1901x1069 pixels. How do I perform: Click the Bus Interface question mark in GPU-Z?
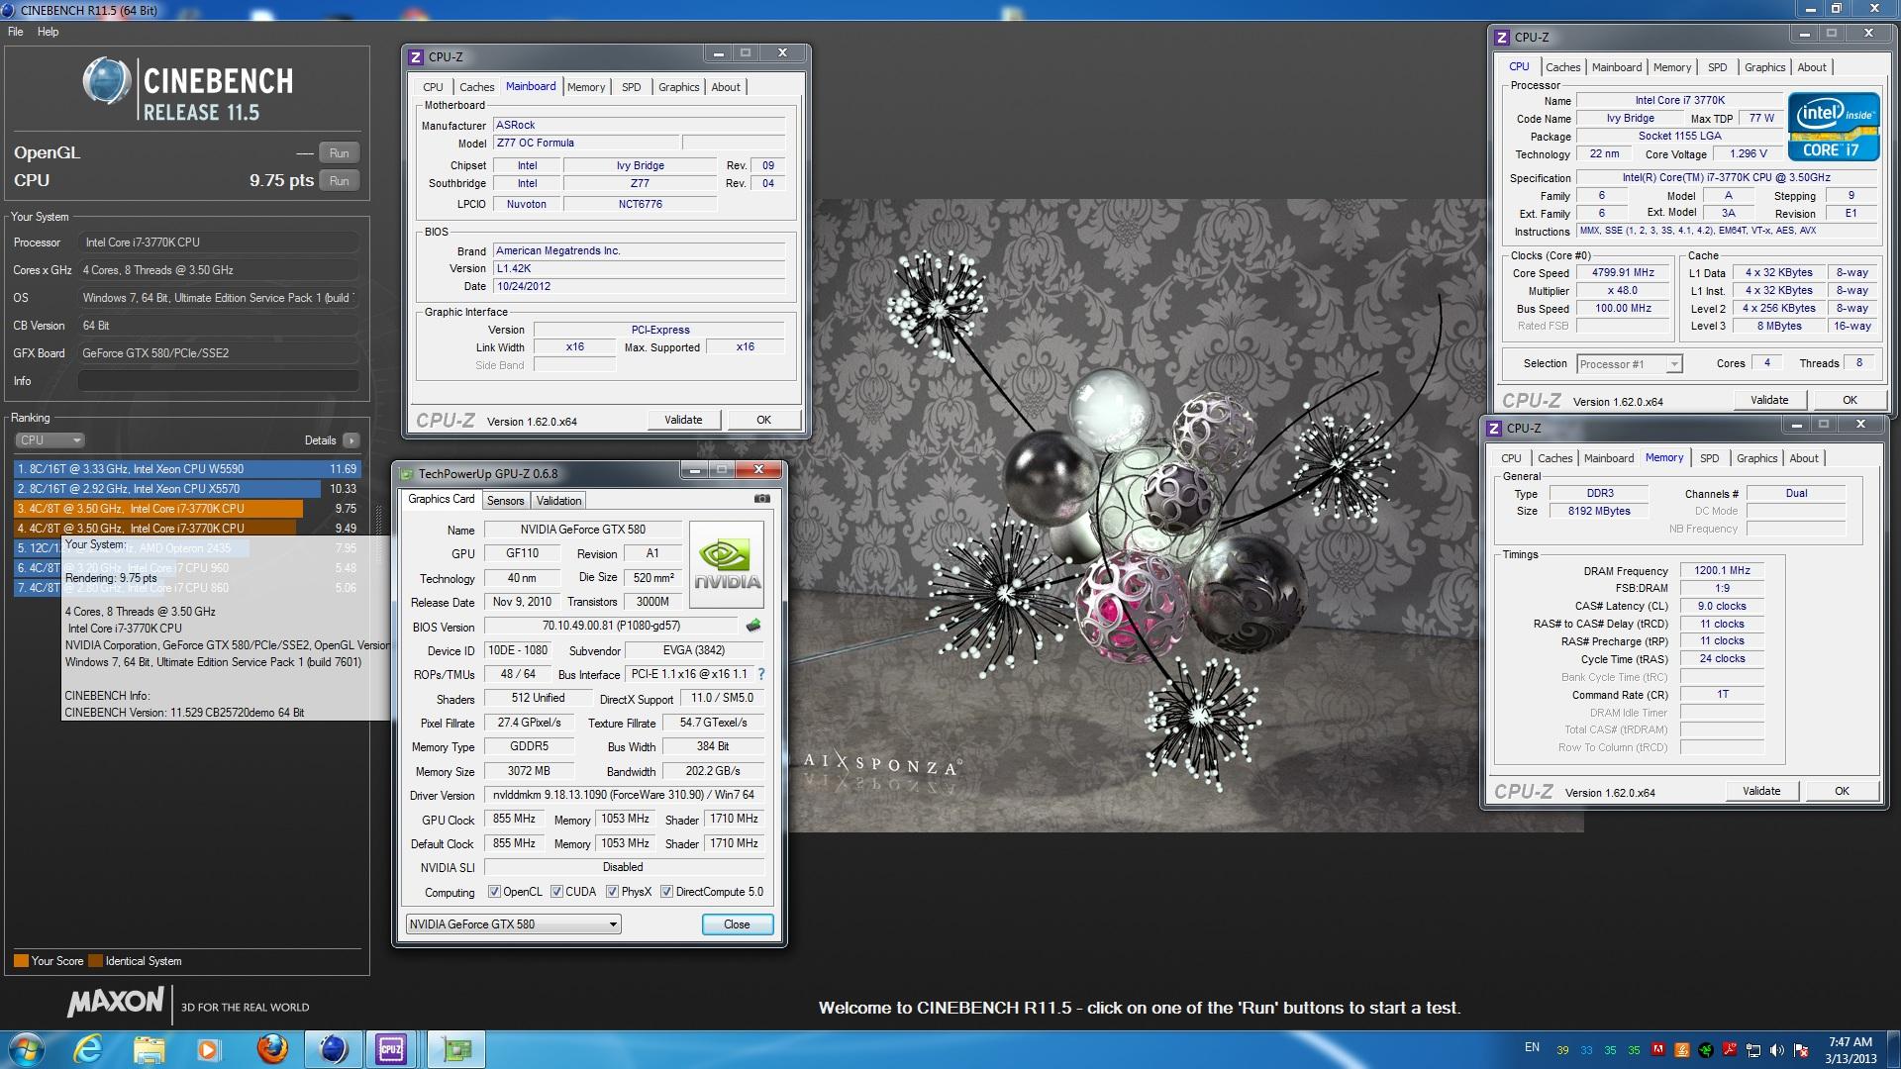pyautogui.click(x=761, y=674)
